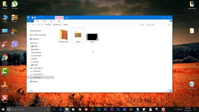
Task: Open Control Panel desktop icon
Action: click(5, 32)
